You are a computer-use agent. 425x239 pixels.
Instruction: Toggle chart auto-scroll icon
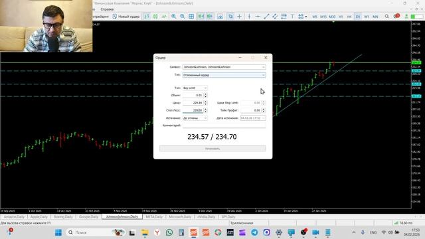201,17
